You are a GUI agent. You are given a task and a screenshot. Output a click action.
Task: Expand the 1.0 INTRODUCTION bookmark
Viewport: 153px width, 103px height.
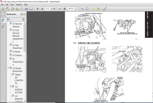(11, 86)
